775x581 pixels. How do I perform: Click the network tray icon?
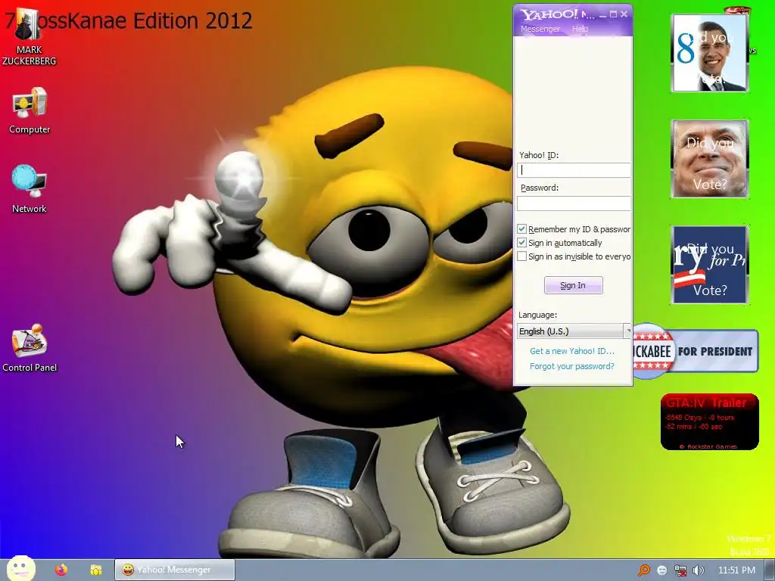(x=680, y=570)
